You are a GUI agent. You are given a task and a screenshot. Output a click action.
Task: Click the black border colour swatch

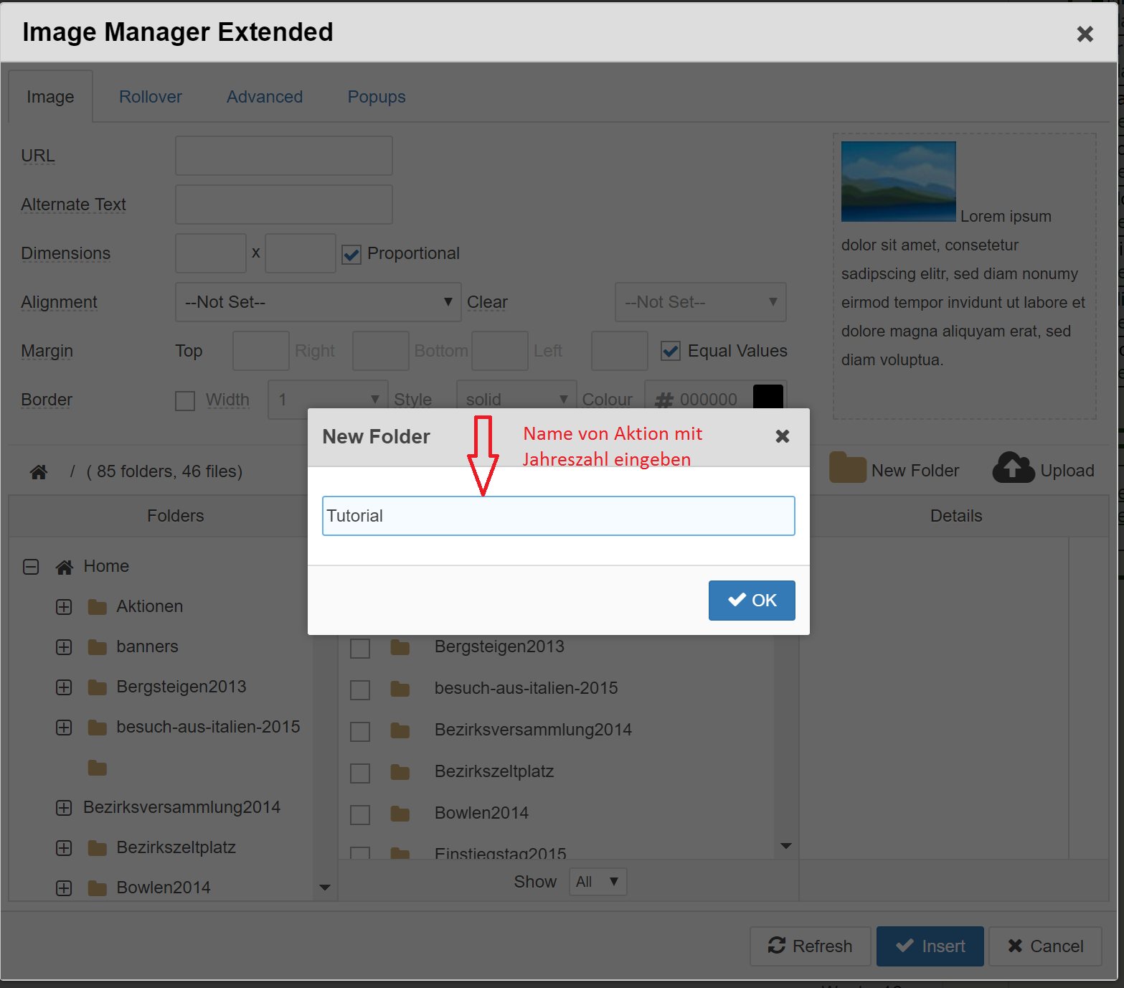point(768,397)
